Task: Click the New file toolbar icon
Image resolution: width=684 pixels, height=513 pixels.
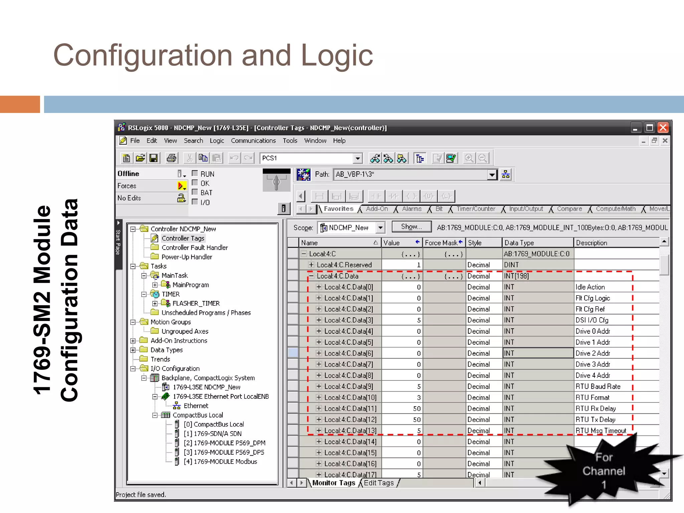Action: [126, 158]
